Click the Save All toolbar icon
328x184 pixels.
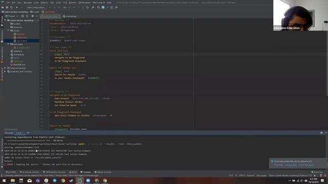(7, 7)
